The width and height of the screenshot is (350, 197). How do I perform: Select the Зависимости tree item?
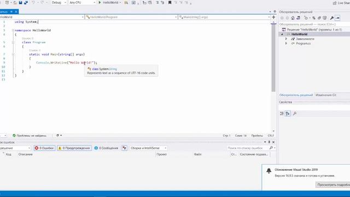pos(305,39)
